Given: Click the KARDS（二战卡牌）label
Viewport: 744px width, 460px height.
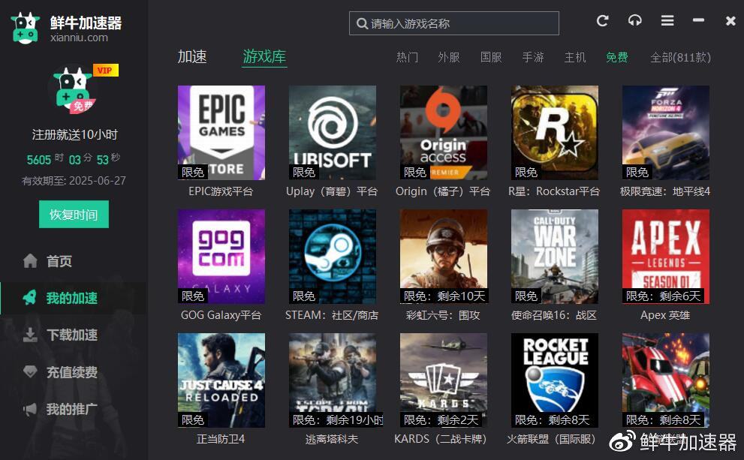Looking at the screenshot, I should pos(441,439).
